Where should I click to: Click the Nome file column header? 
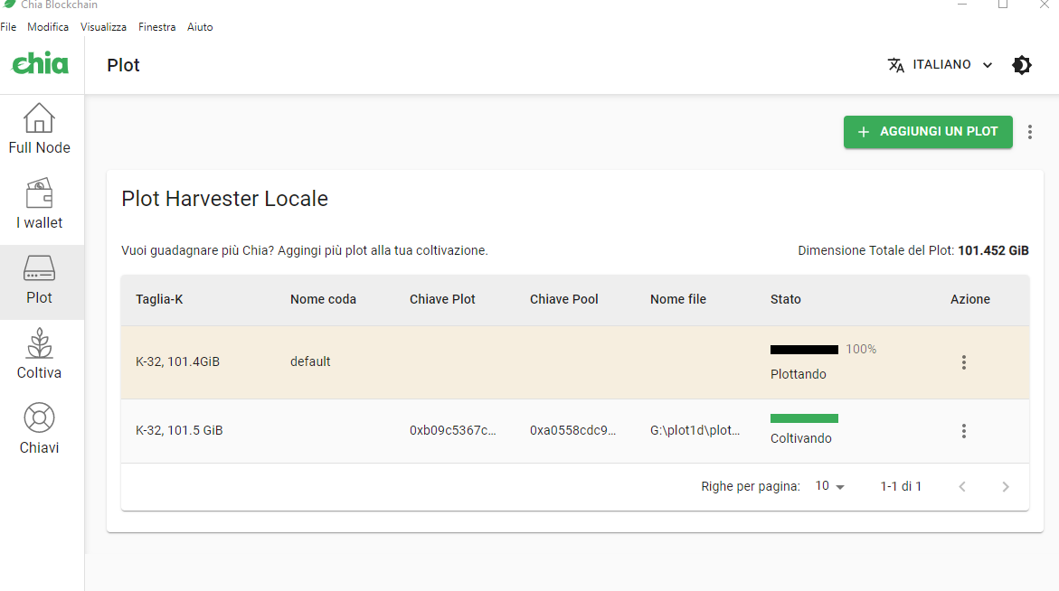[x=678, y=299]
